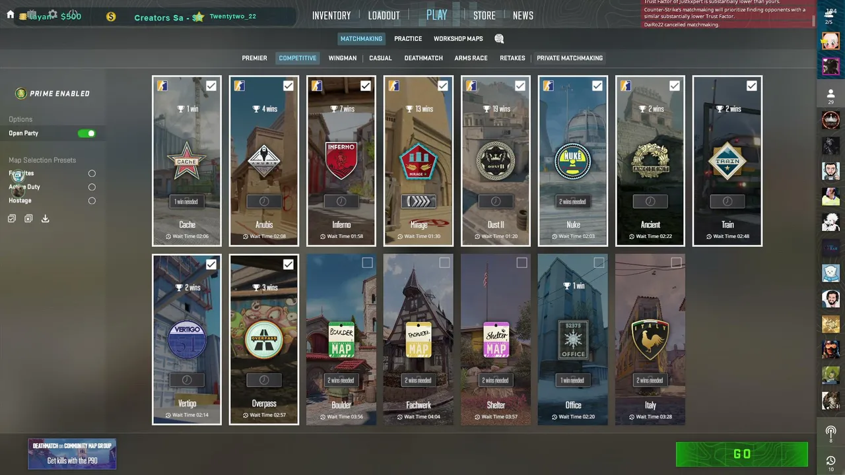Click the Vertigo map badge
Viewport: 845px width, 475px height.
(187, 340)
